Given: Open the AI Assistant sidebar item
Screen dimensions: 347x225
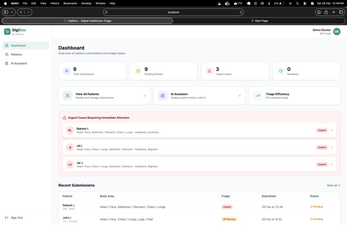Looking at the screenshot, I should tap(26, 63).
